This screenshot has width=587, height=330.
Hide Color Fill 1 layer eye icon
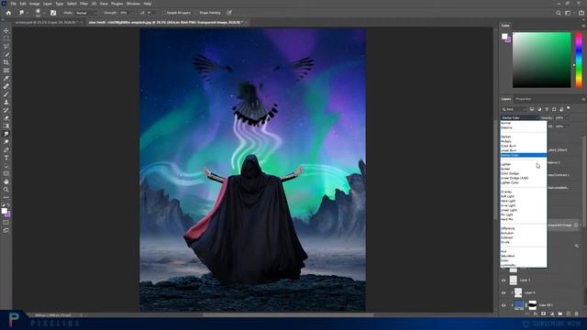tap(504, 305)
